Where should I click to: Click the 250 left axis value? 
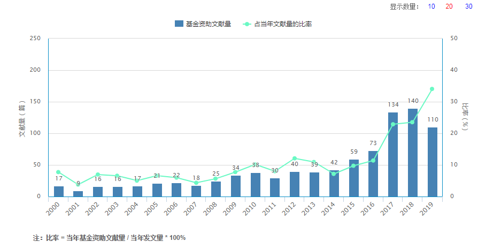[35, 38]
